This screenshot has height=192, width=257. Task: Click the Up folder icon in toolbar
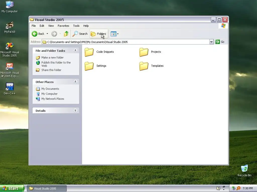tap(66, 34)
